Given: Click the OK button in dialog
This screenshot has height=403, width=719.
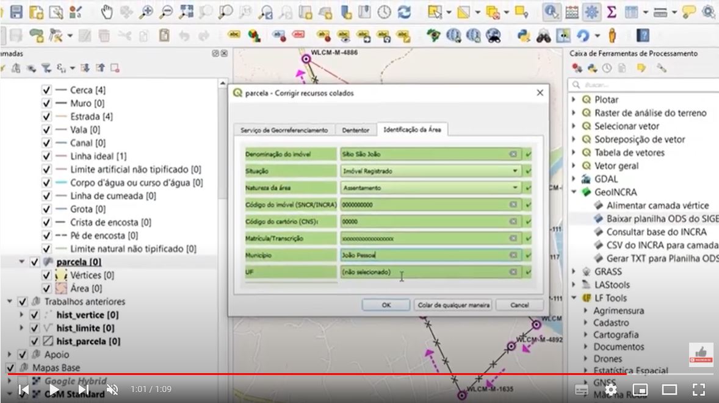Looking at the screenshot, I should pyautogui.click(x=386, y=305).
